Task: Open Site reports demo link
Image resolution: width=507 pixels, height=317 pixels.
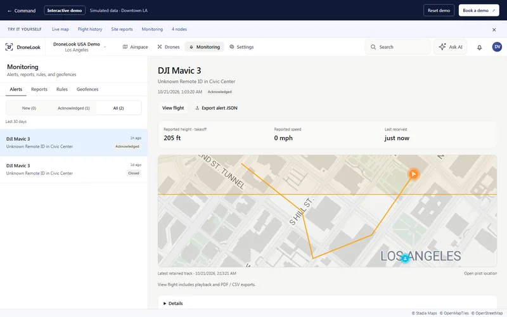Action: coord(122,29)
